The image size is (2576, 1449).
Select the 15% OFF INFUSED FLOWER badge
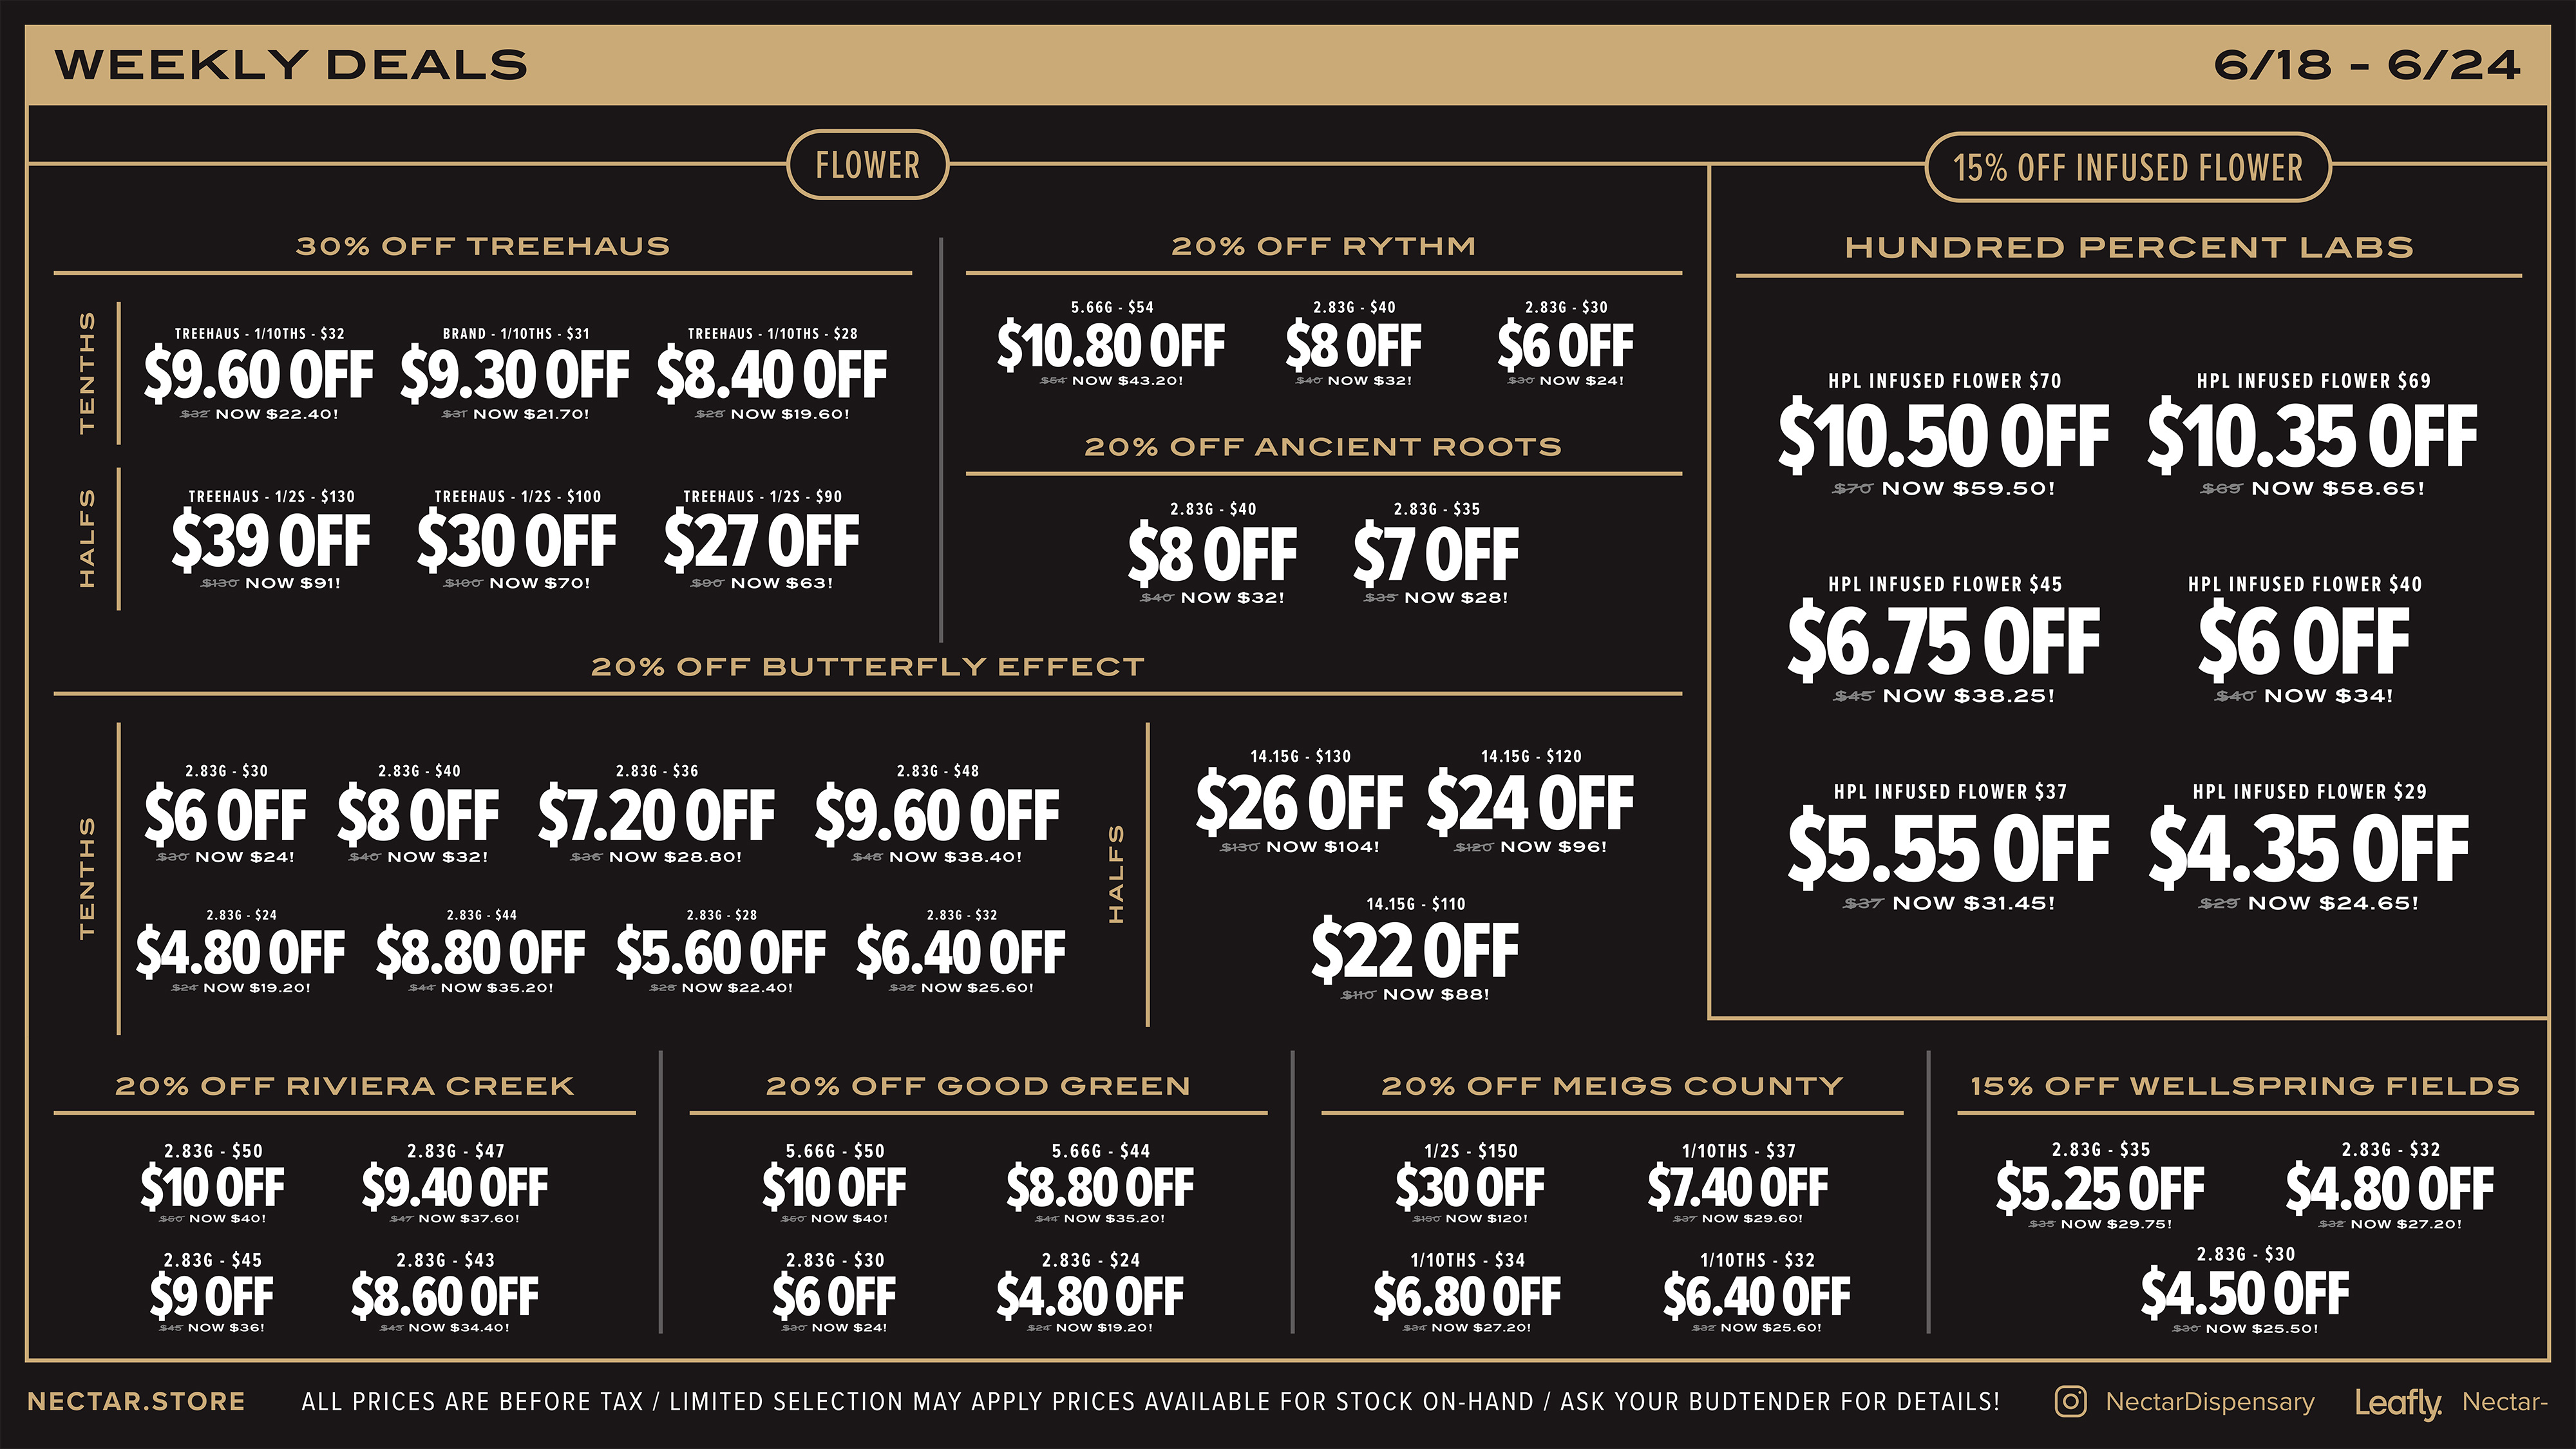click(2127, 167)
